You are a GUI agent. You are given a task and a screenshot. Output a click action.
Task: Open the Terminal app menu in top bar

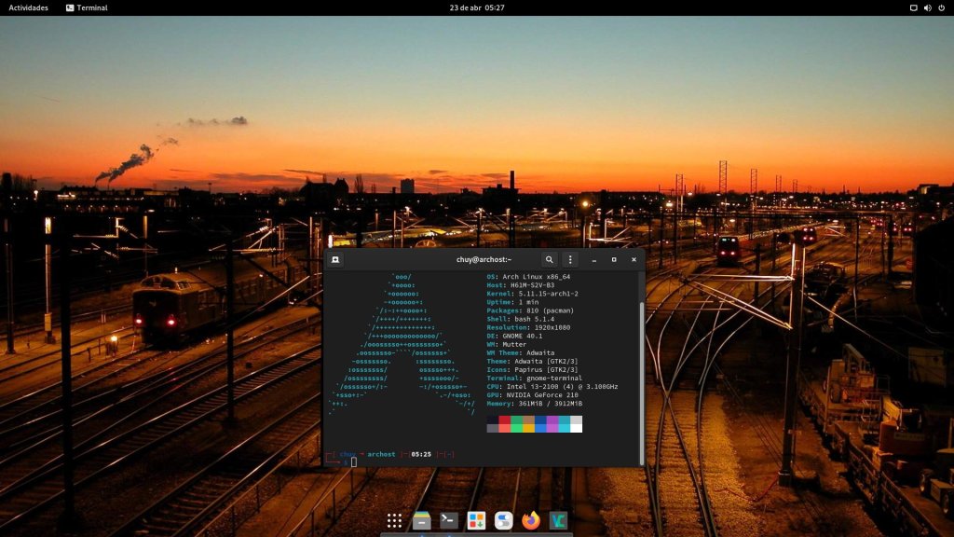click(86, 7)
